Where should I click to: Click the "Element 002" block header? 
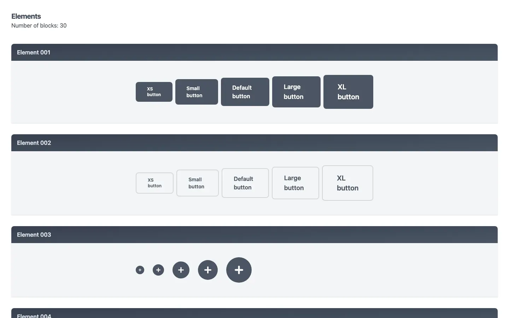pos(255,143)
